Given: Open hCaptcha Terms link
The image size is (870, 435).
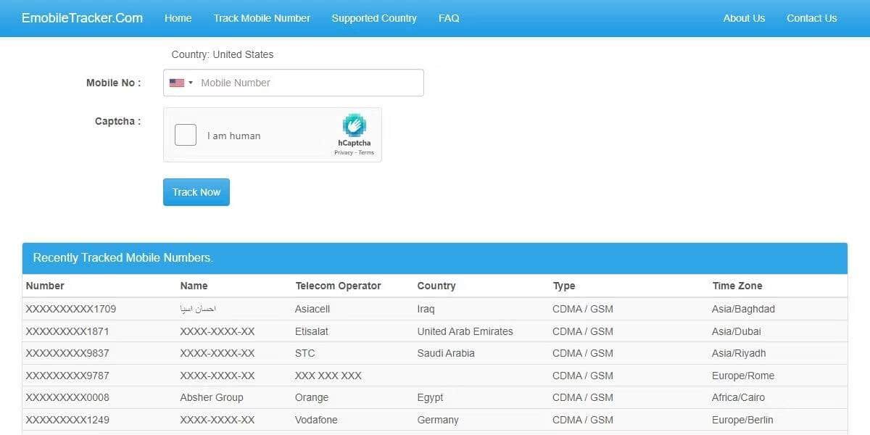Looking at the screenshot, I should [x=366, y=152].
